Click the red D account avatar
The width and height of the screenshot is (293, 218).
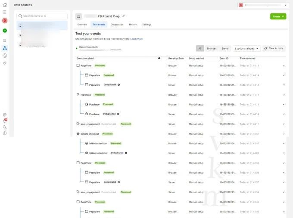pos(5,21)
